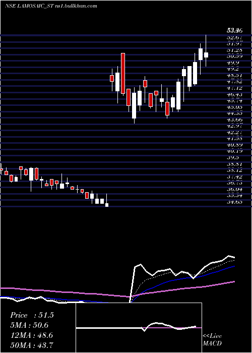Click the '50MA : 43.7' value

click(31, 345)
